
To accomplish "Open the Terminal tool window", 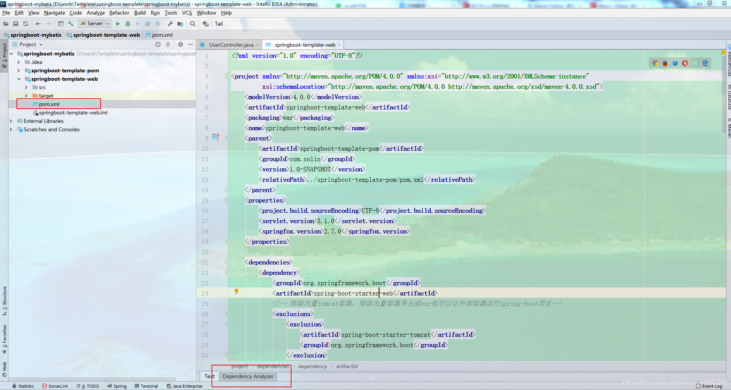I will [x=146, y=386].
